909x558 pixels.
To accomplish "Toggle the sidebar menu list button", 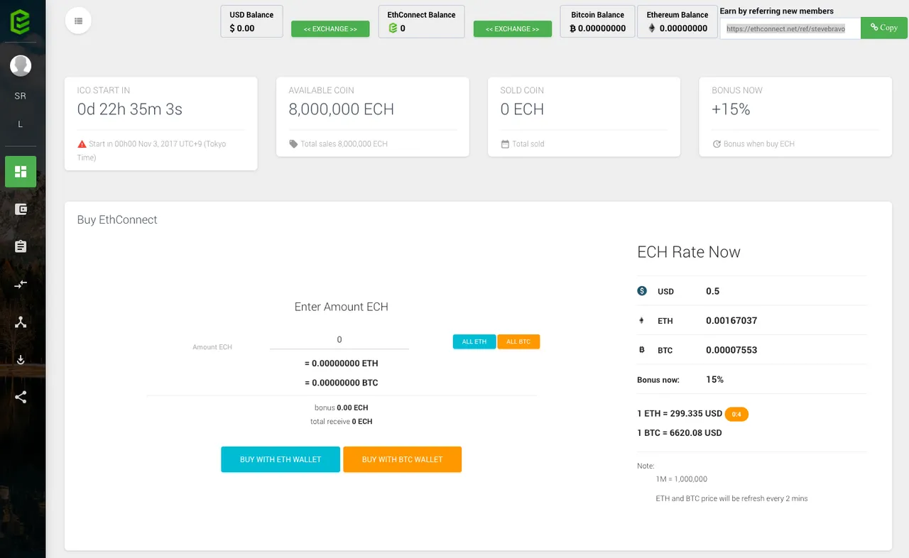I will (x=78, y=21).
